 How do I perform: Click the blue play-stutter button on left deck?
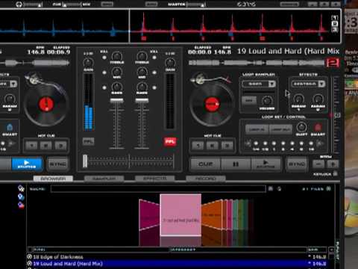click(x=27, y=164)
